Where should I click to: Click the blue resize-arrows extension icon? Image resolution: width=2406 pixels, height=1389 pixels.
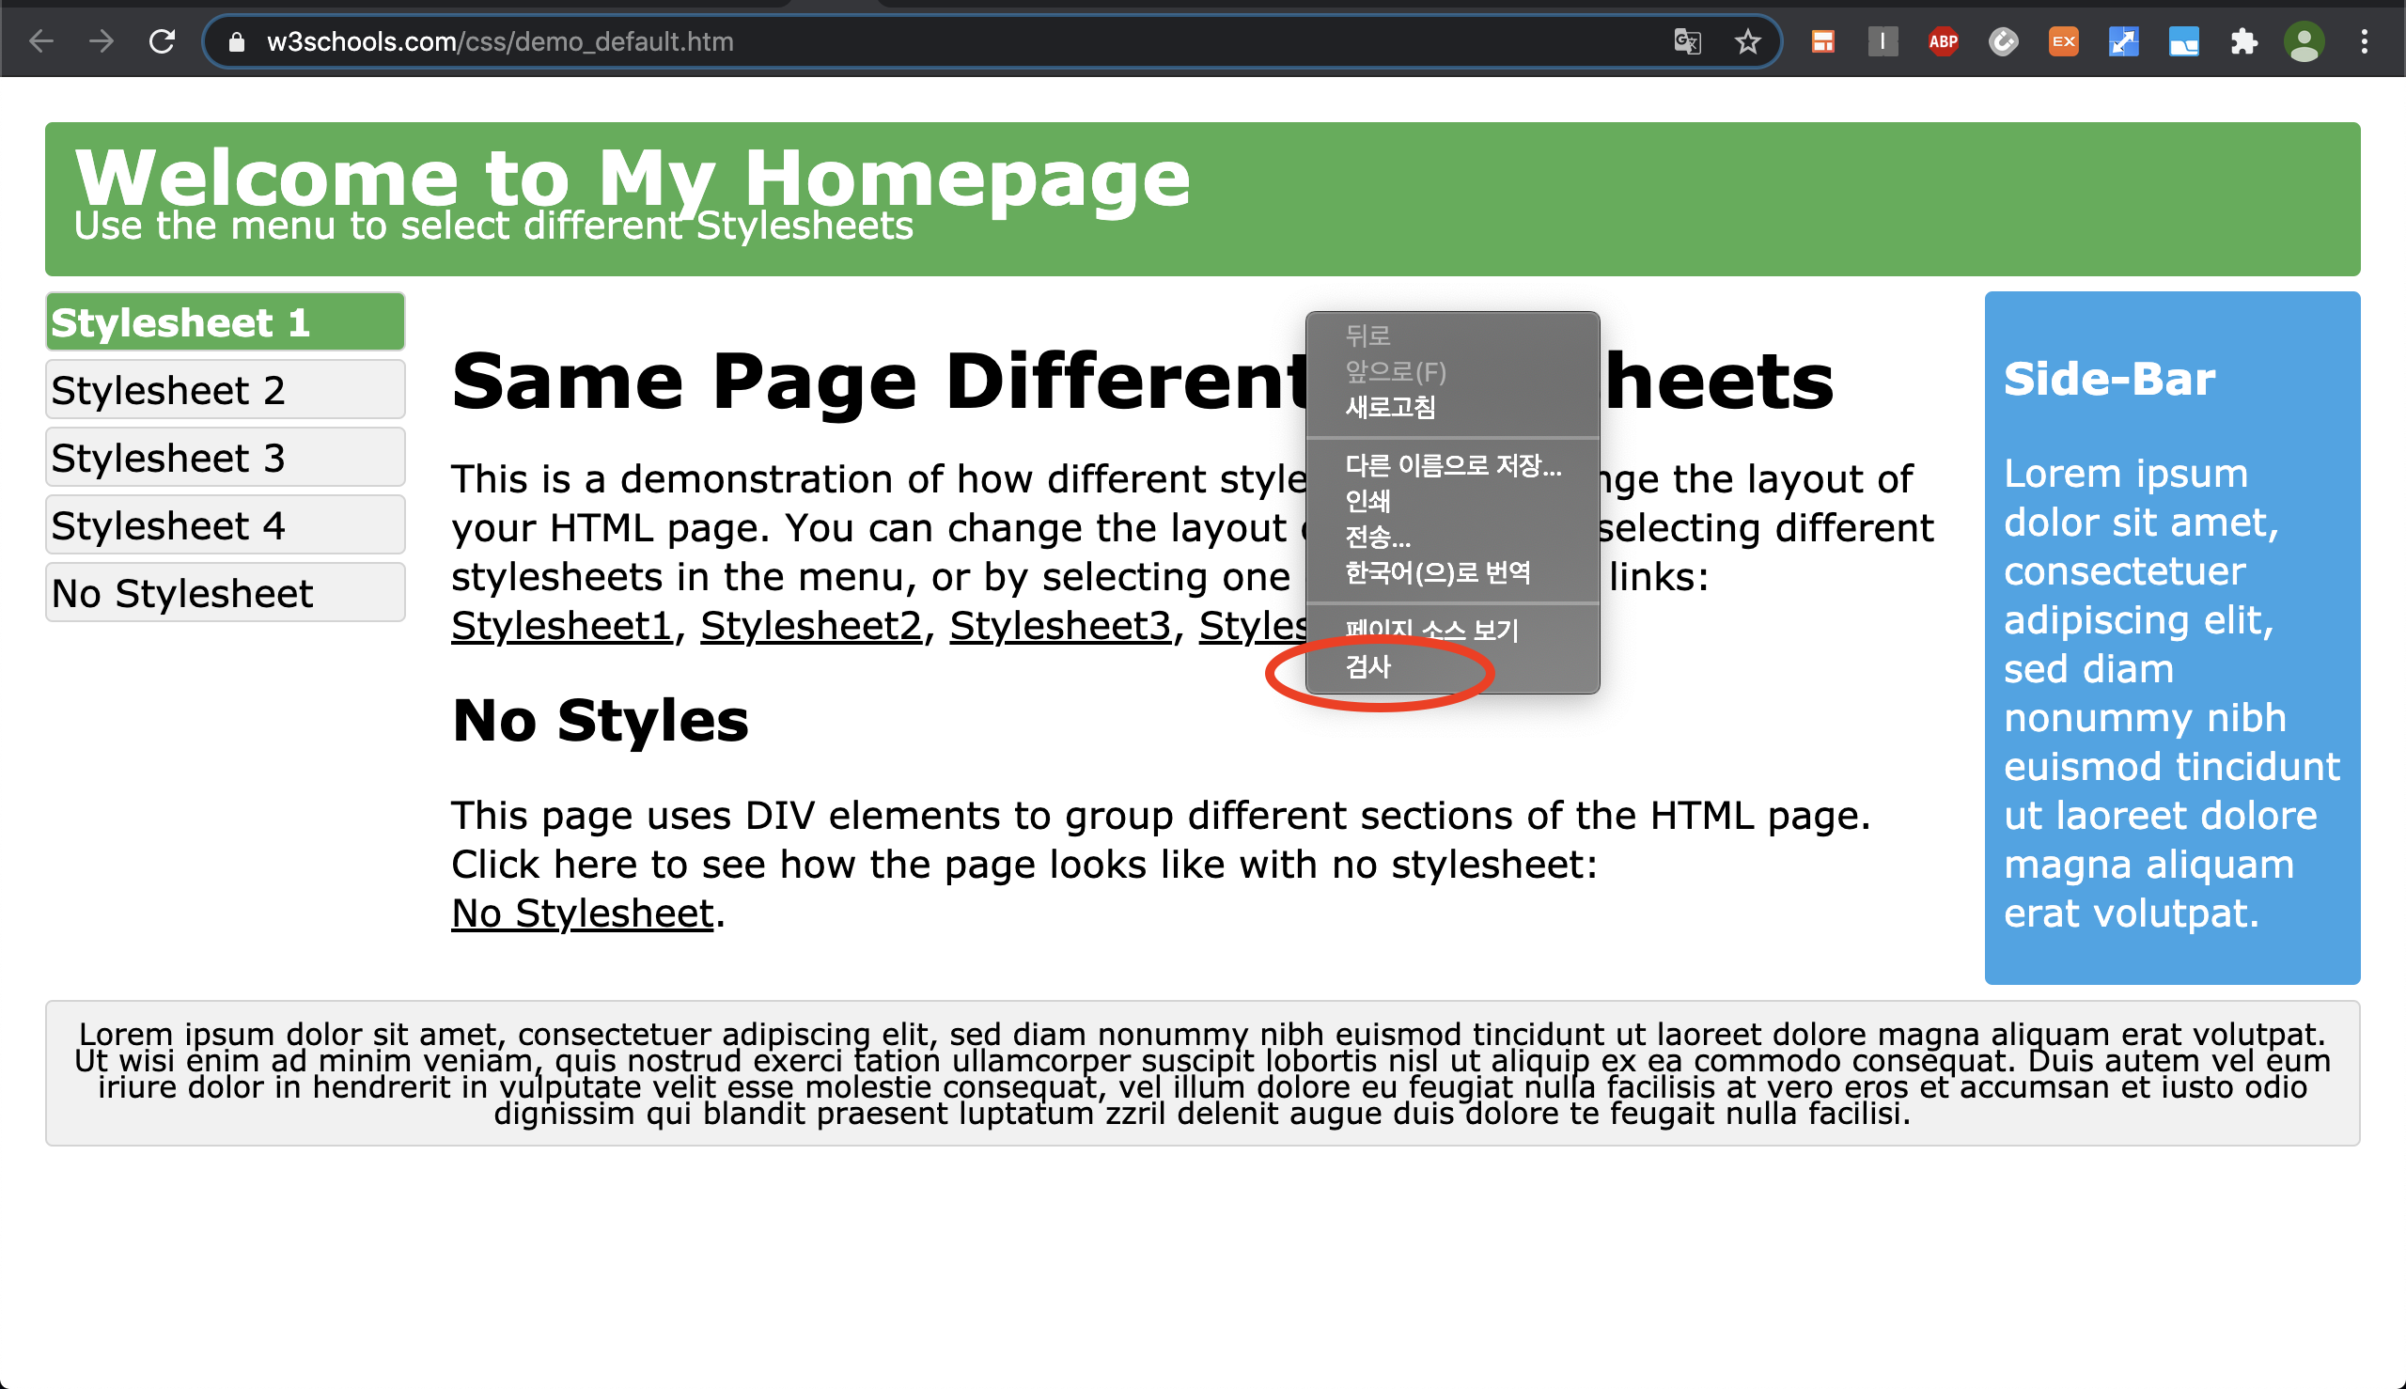click(2123, 42)
